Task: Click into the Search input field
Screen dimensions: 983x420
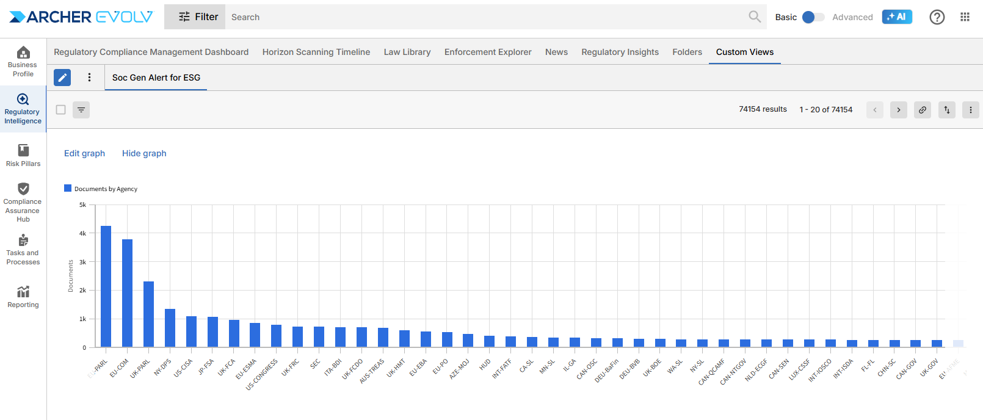Action: [485, 17]
